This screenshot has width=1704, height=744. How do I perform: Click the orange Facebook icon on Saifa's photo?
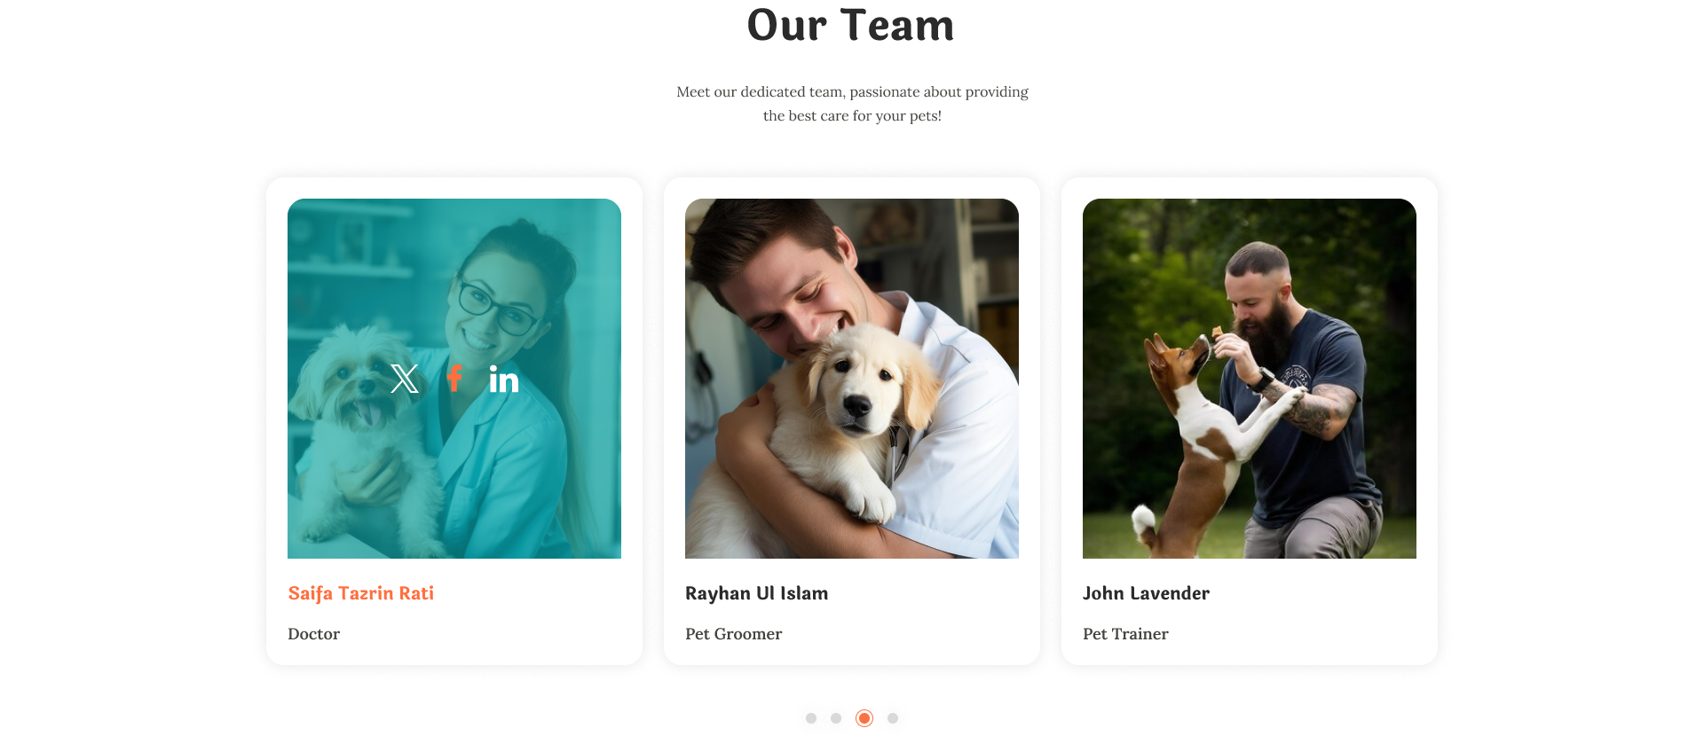(x=454, y=379)
